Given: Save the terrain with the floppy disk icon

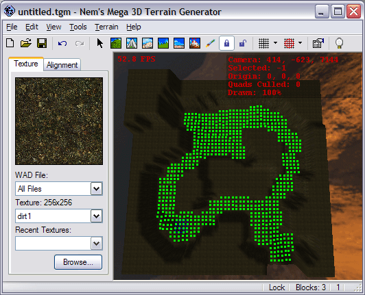Looking at the screenshot, I should tap(42, 43).
